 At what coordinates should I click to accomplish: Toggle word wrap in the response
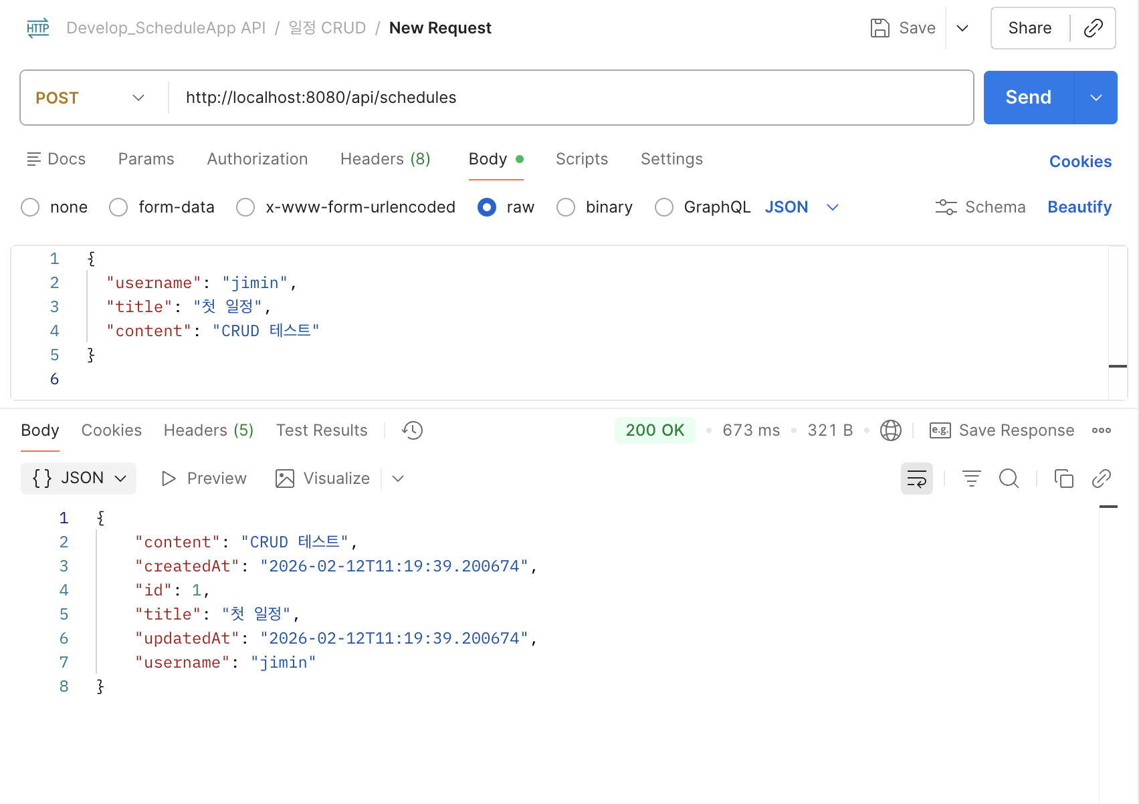(x=916, y=479)
